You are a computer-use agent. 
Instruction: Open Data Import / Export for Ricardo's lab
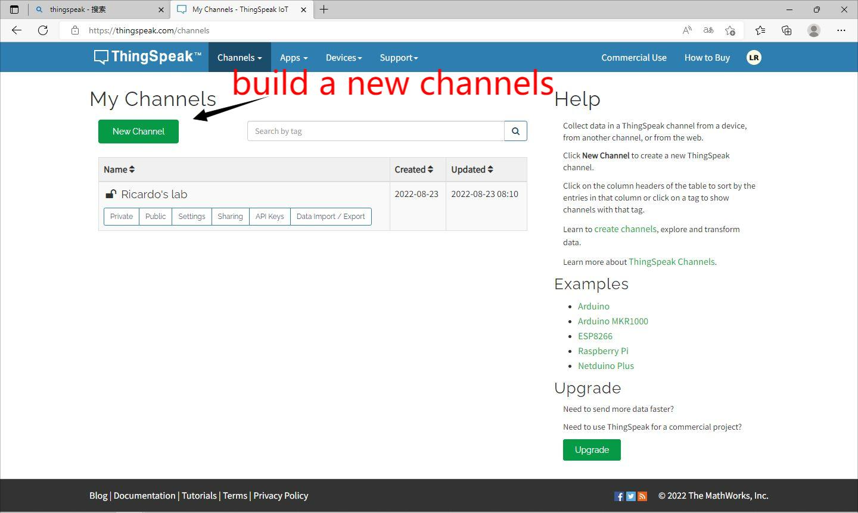click(x=331, y=217)
